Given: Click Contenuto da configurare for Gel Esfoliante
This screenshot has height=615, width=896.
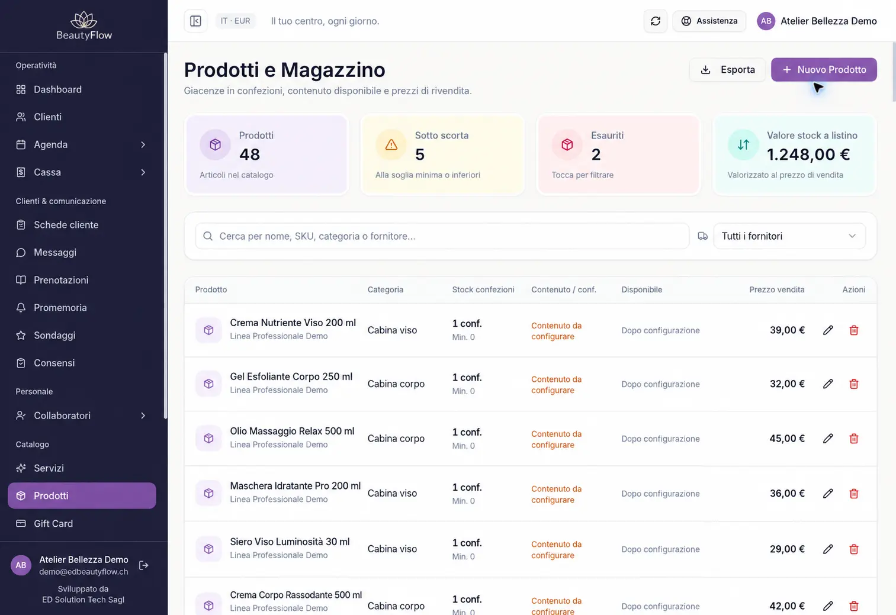Looking at the screenshot, I should [x=556, y=385].
